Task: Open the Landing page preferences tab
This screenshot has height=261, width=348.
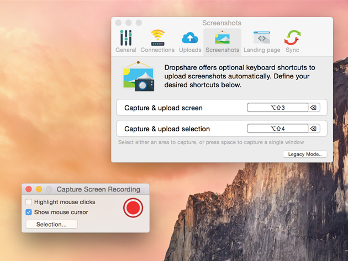Action: point(262,41)
